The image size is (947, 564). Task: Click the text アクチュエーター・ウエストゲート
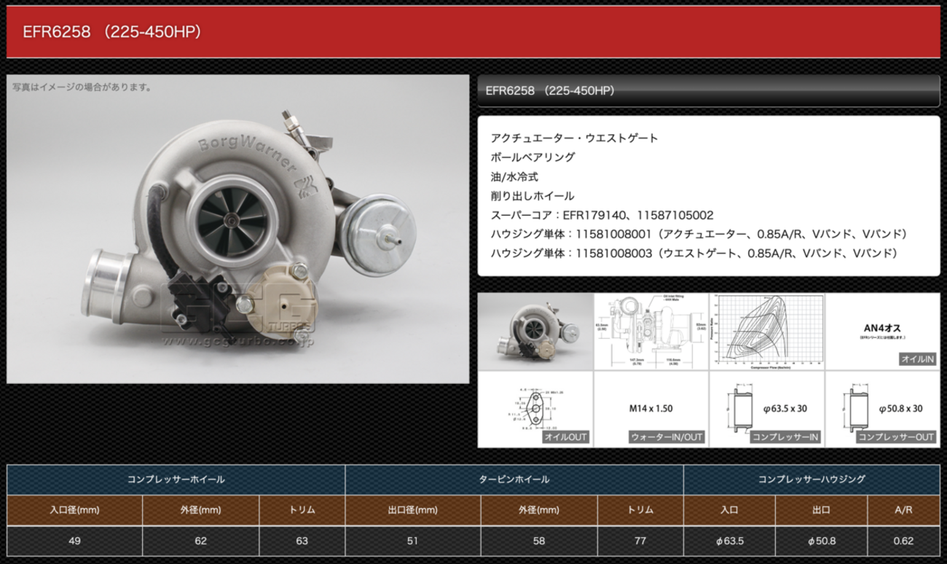tap(574, 138)
